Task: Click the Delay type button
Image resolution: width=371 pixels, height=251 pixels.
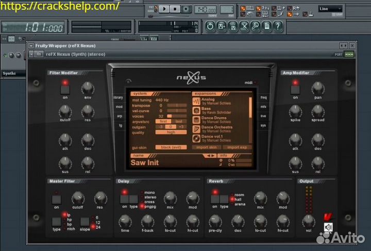Action: (133, 199)
